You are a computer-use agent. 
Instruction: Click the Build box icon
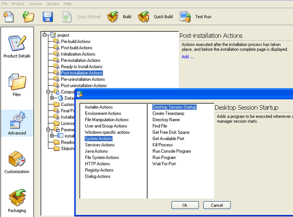click(112, 16)
